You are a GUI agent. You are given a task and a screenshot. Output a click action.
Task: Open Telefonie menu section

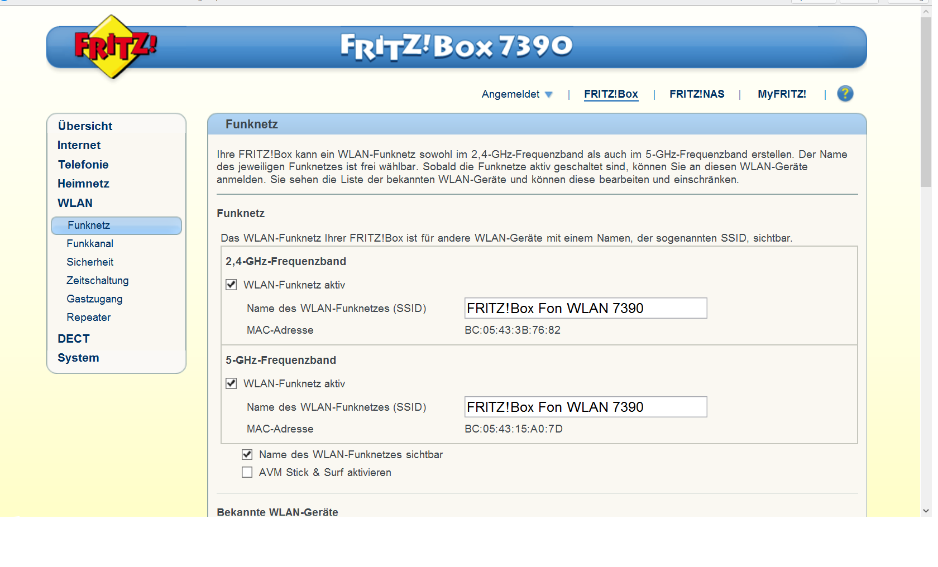click(83, 165)
